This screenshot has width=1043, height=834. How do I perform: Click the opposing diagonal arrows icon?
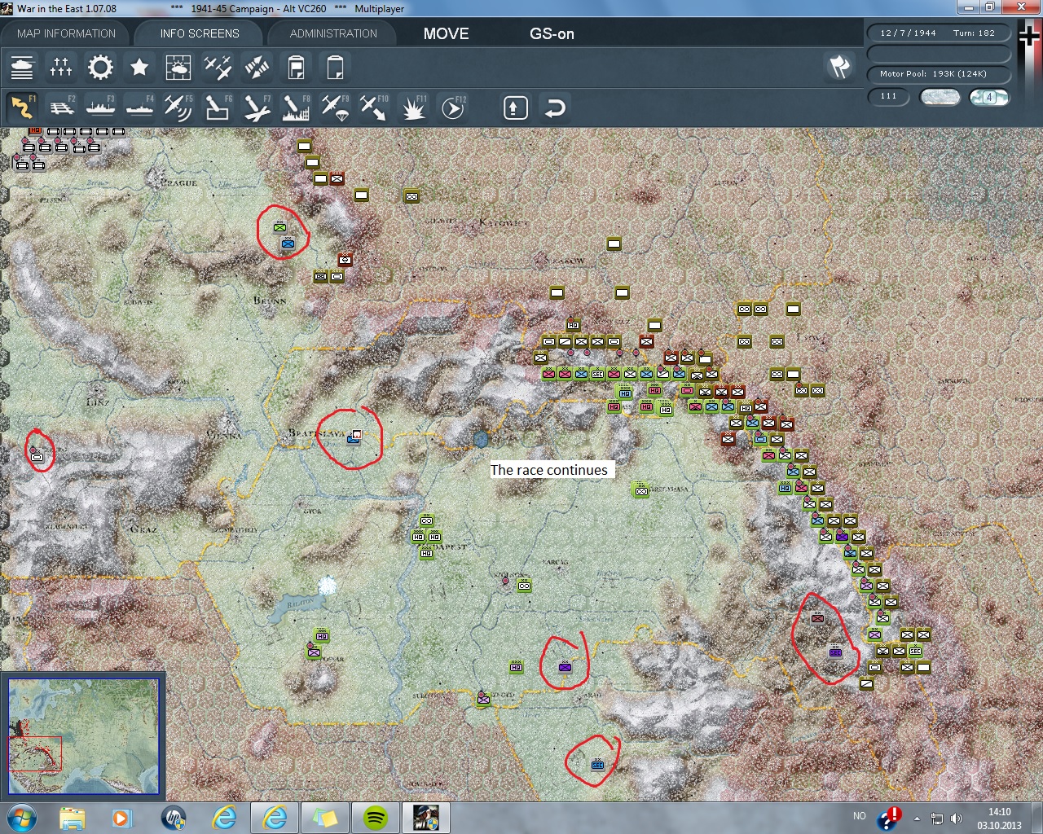click(x=257, y=67)
